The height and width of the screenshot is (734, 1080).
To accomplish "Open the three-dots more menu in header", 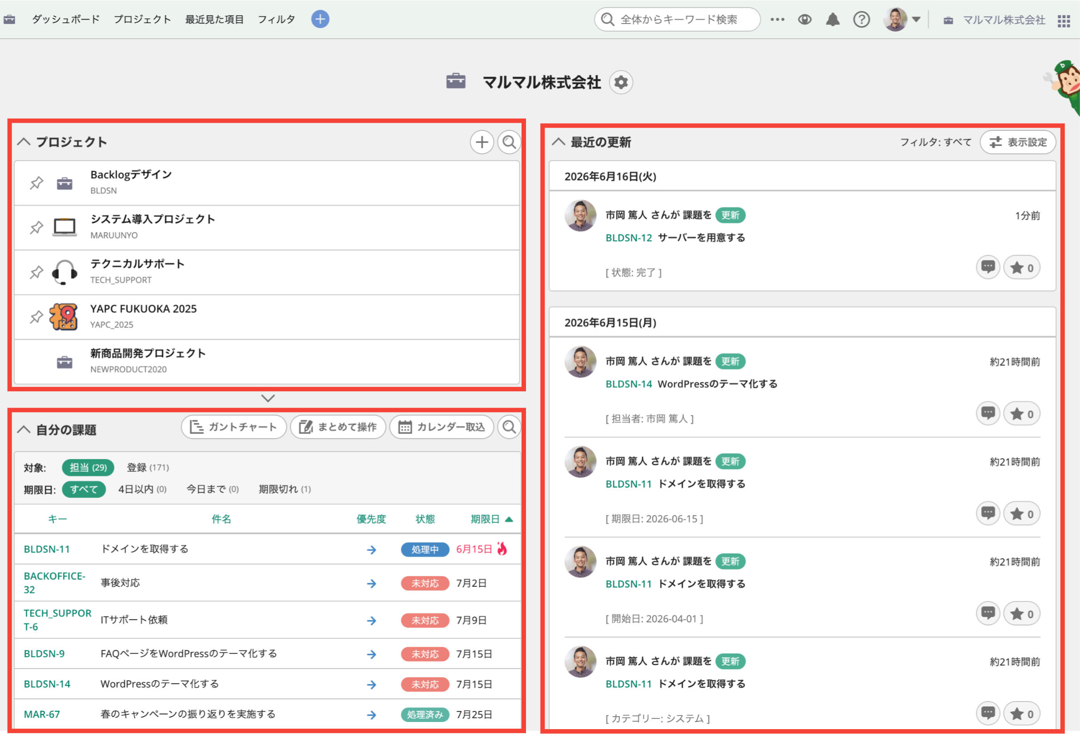I will 777,20.
